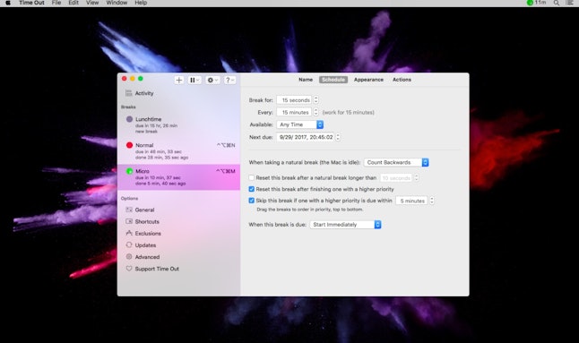Open the Count Backwards dropdown
Viewport: 579px width, 343px height.
click(x=396, y=163)
